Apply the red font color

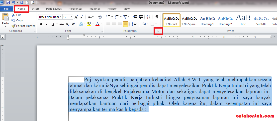click(97, 24)
